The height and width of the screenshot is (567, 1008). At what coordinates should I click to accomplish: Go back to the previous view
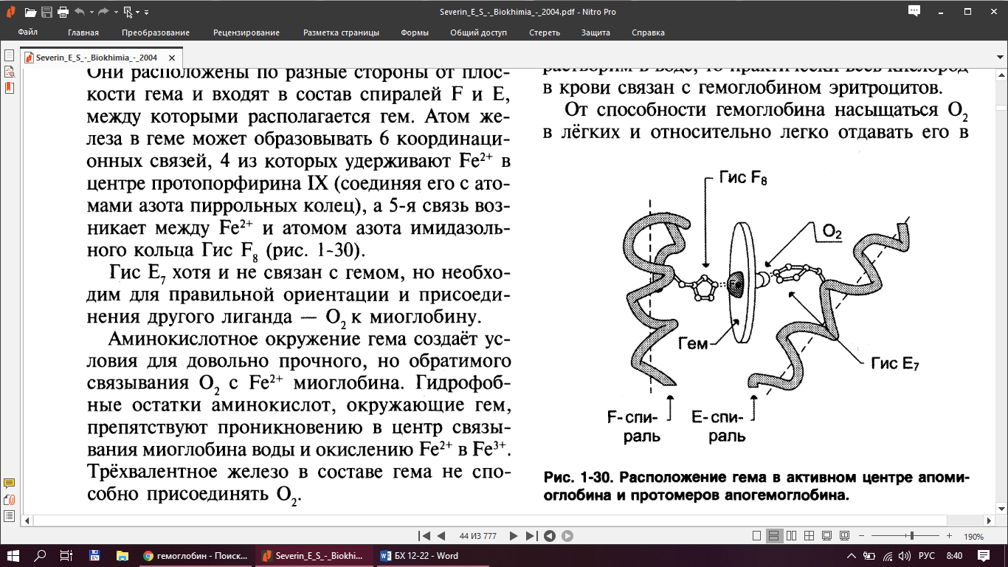click(550, 536)
